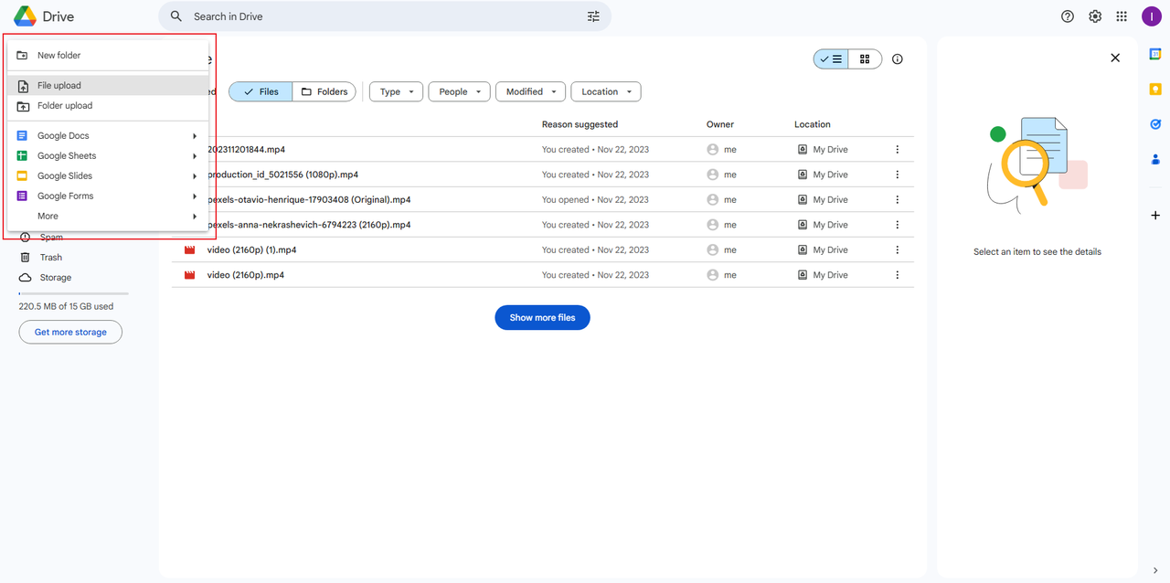This screenshot has height=583, width=1170.
Task: Open more actions for pexels-anna-nekrashevich file
Action: (898, 225)
